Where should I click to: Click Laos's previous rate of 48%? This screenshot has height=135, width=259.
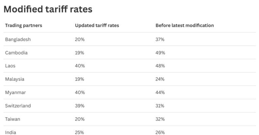160,66
